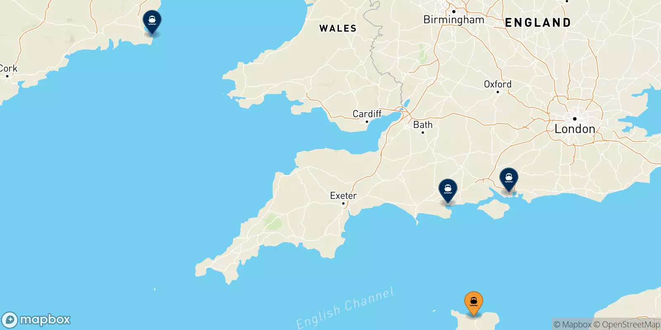Select the ferry marker at Portsmouth
This screenshot has width=661, height=330.
(509, 179)
